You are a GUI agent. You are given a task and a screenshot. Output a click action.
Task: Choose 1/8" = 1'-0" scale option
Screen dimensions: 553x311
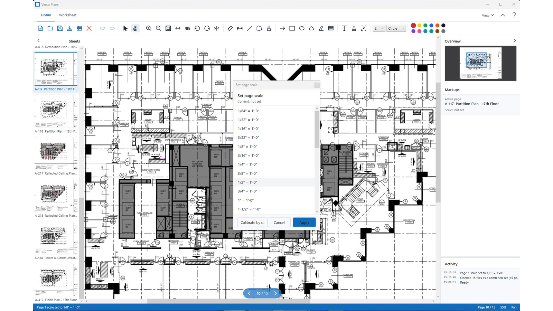coord(274,147)
